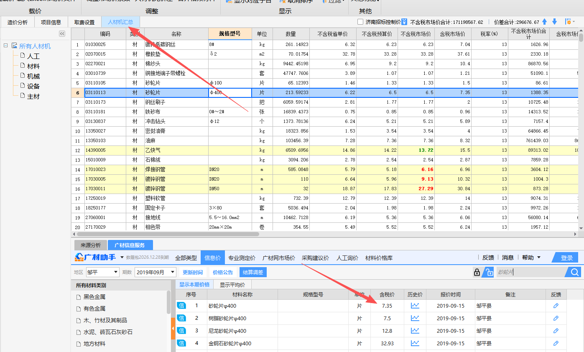This screenshot has width=584, height=352.
Task: Click the history price chart icon for 金钢石砂轮片φ400
Action: point(415,343)
